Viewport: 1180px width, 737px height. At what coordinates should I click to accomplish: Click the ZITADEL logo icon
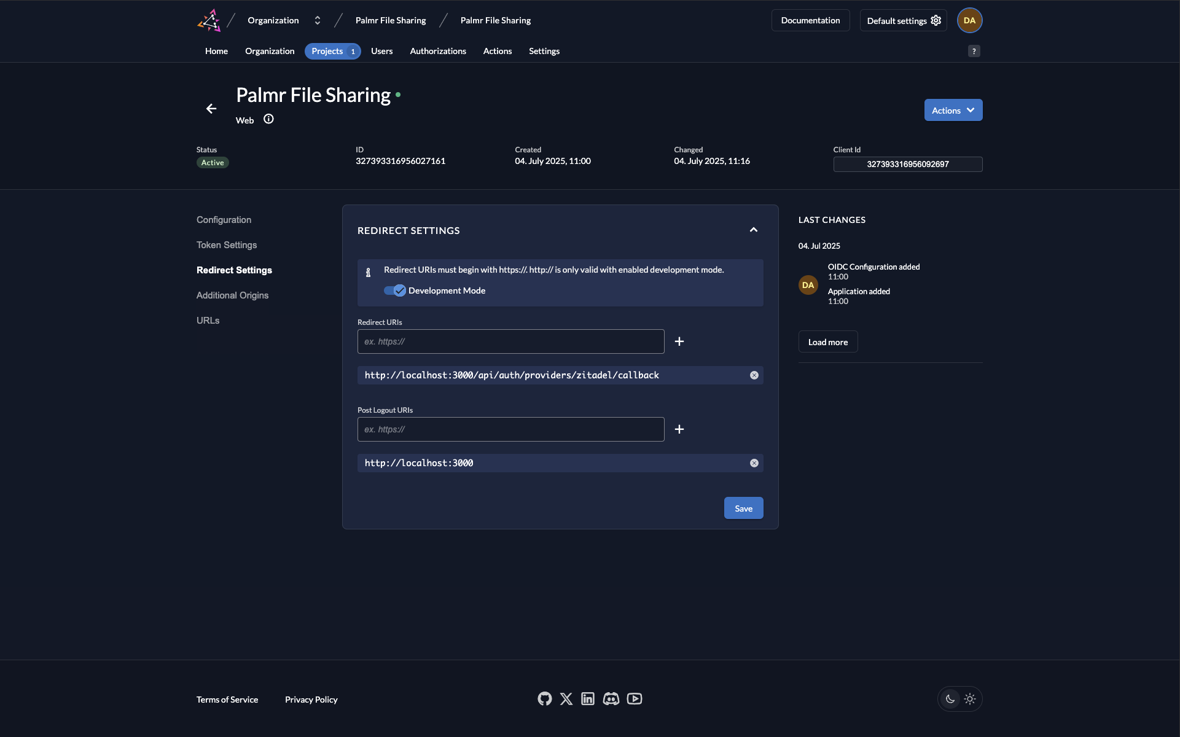coord(209,20)
